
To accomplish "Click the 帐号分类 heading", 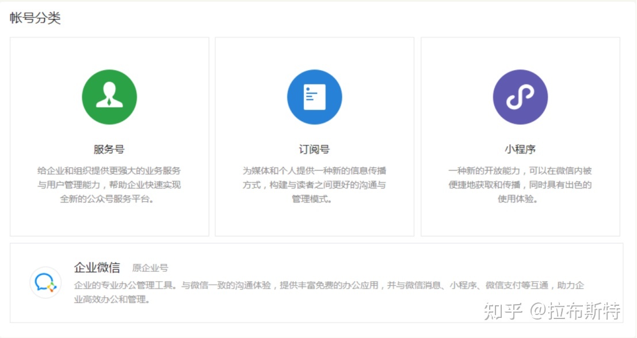I will (35, 18).
